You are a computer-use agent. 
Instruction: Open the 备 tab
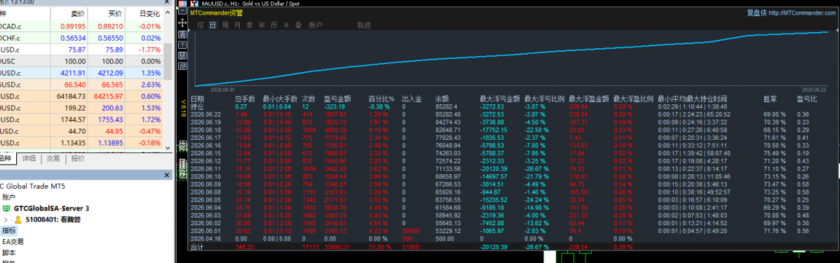(299, 24)
